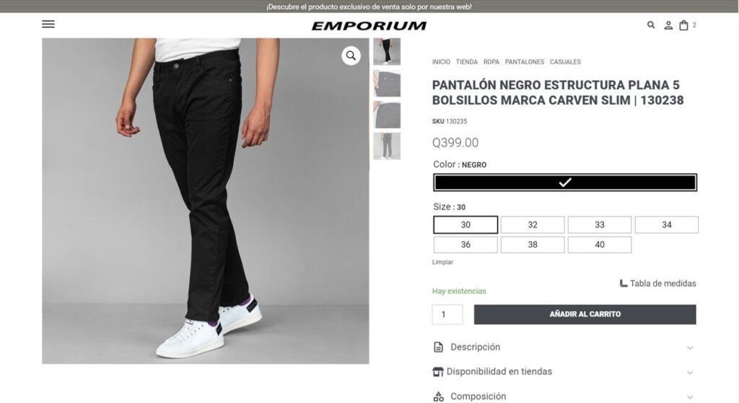Viewport: 739px width, 403px height.
Task: Click the search magnifier icon in header
Action: pyautogui.click(x=651, y=25)
